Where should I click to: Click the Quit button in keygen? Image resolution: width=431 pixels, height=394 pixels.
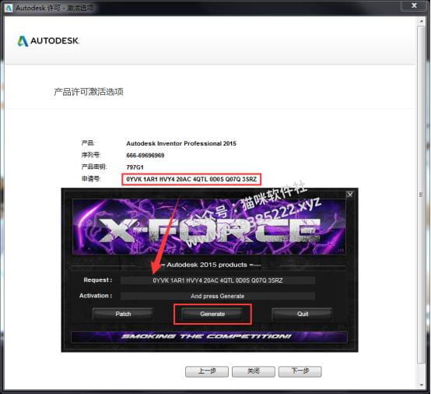[303, 314]
